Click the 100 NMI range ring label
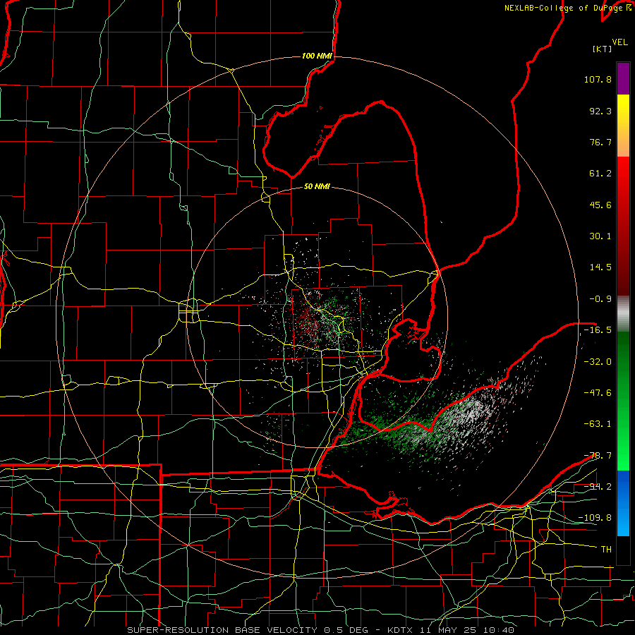Viewport: 635px width, 635px height. pos(317,56)
